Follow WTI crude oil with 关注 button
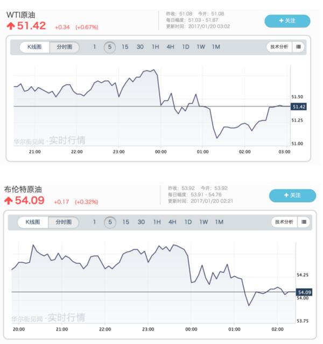 [287, 20]
